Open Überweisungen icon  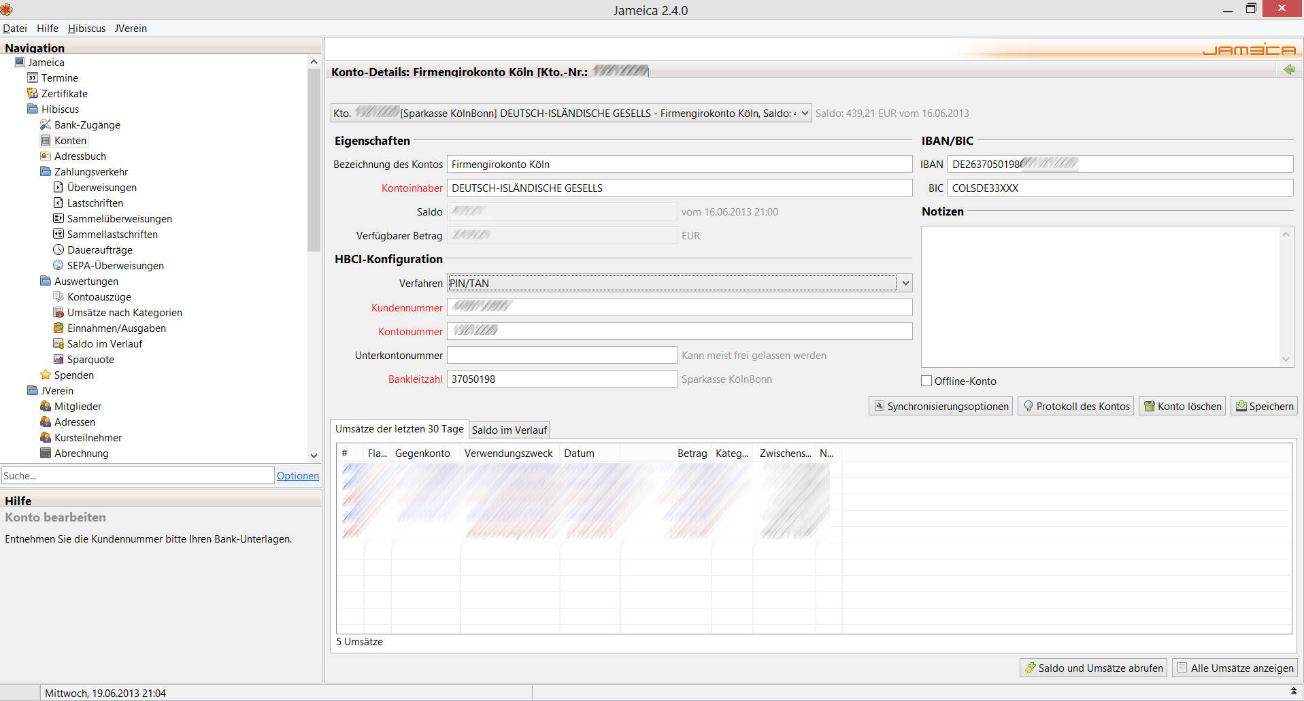point(58,187)
